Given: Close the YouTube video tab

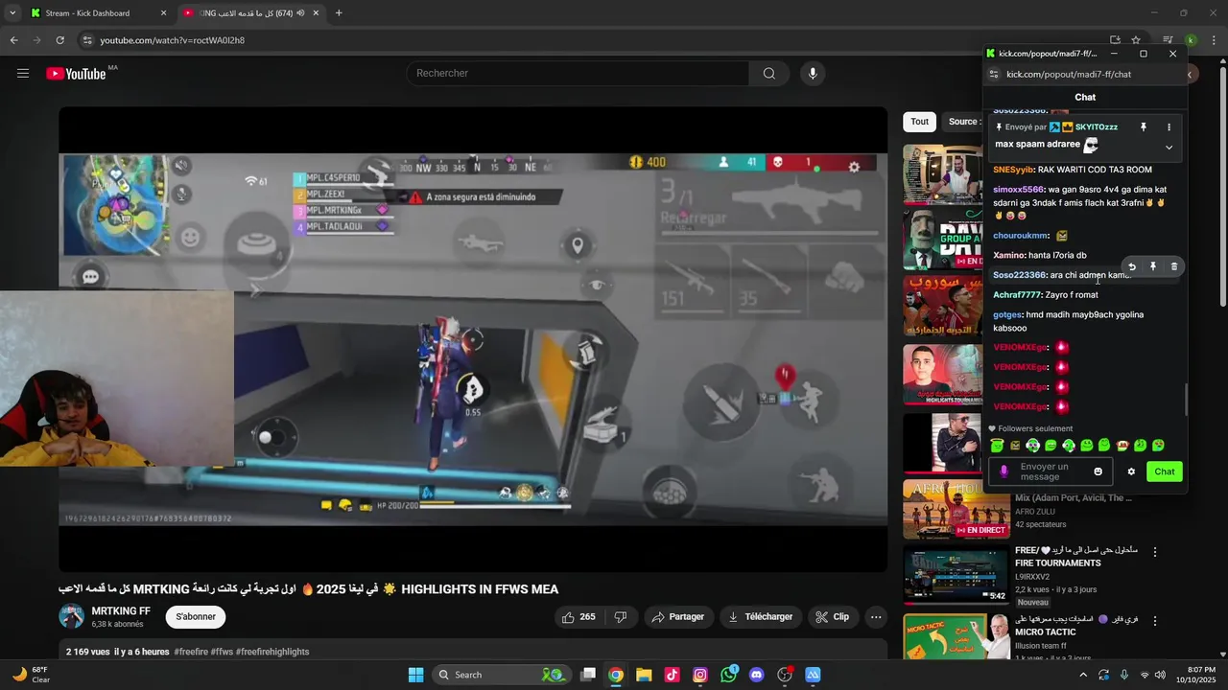Looking at the screenshot, I should coord(316,13).
